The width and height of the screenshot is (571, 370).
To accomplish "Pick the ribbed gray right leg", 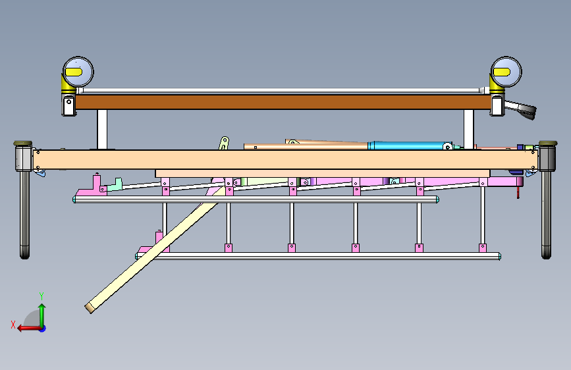I will click(546, 215).
